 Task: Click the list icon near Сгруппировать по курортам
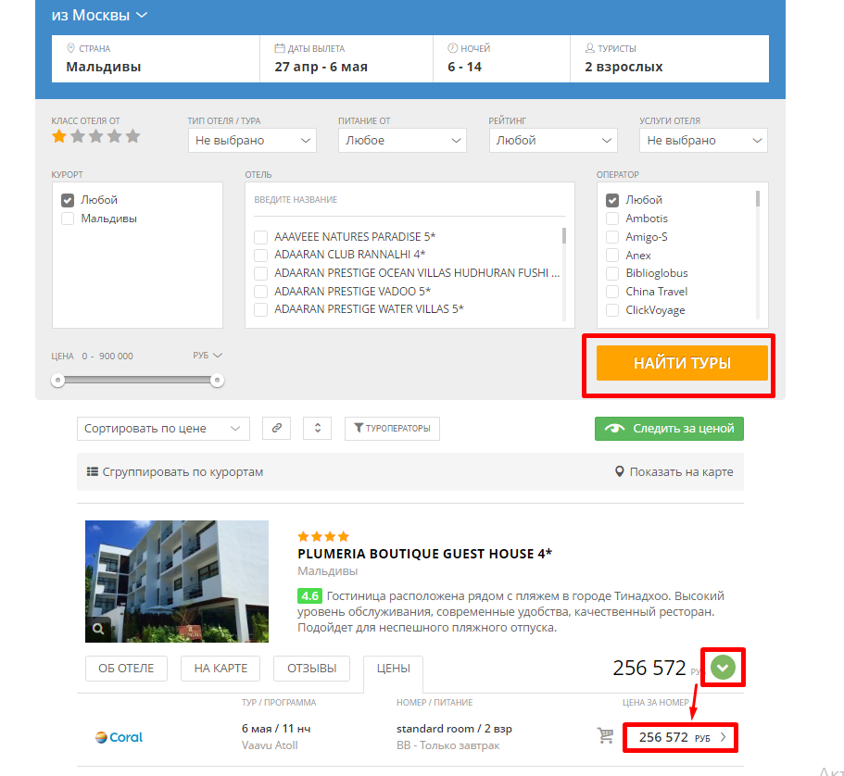click(93, 472)
